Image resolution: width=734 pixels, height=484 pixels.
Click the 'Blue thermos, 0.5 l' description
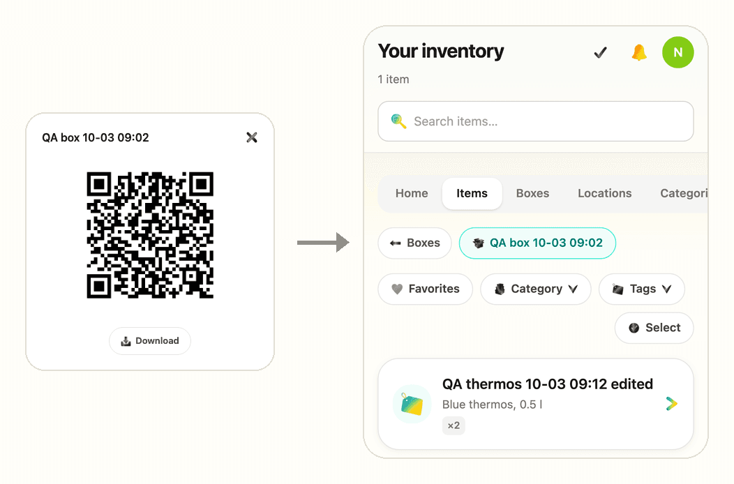point(492,404)
